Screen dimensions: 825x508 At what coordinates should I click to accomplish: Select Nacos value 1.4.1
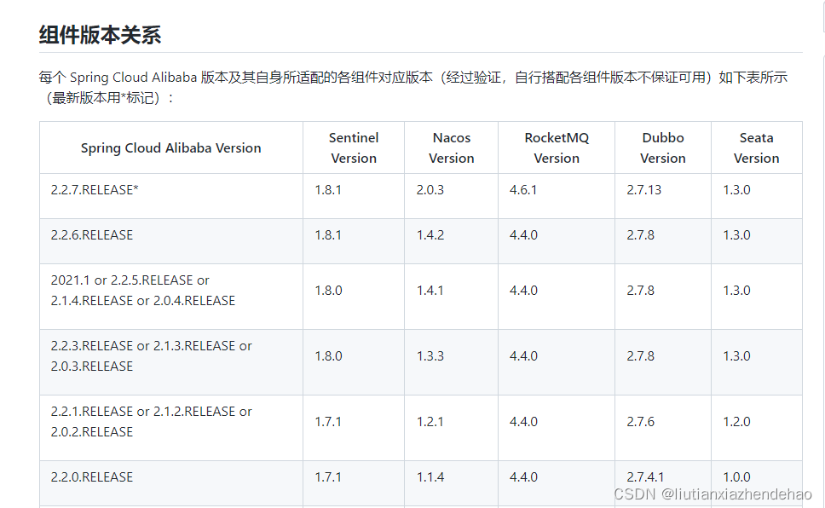[430, 291]
